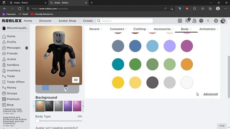Viewport: 230px width, 129px height.
Task: Open a new browser tab
Action: point(92,3)
